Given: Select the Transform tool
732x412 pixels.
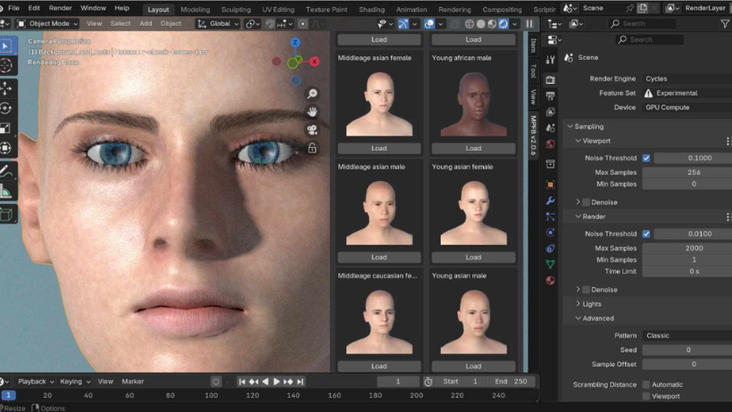Looking at the screenshot, I should [x=6, y=148].
